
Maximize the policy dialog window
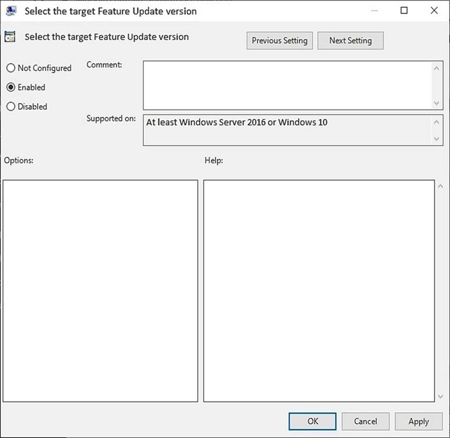click(404, 11)
